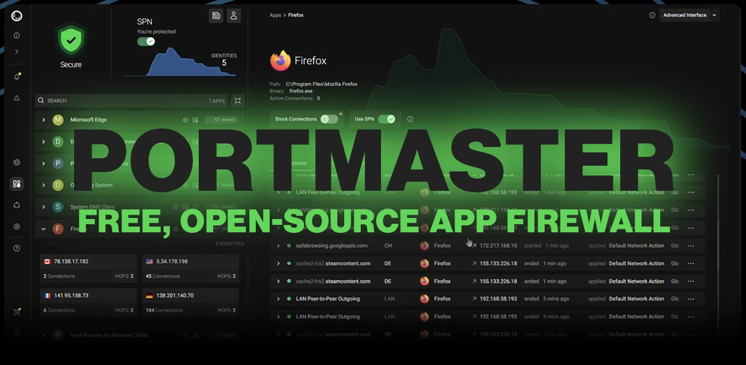
Task: Enable the Block Connections toggle
Action: (329, 119)
